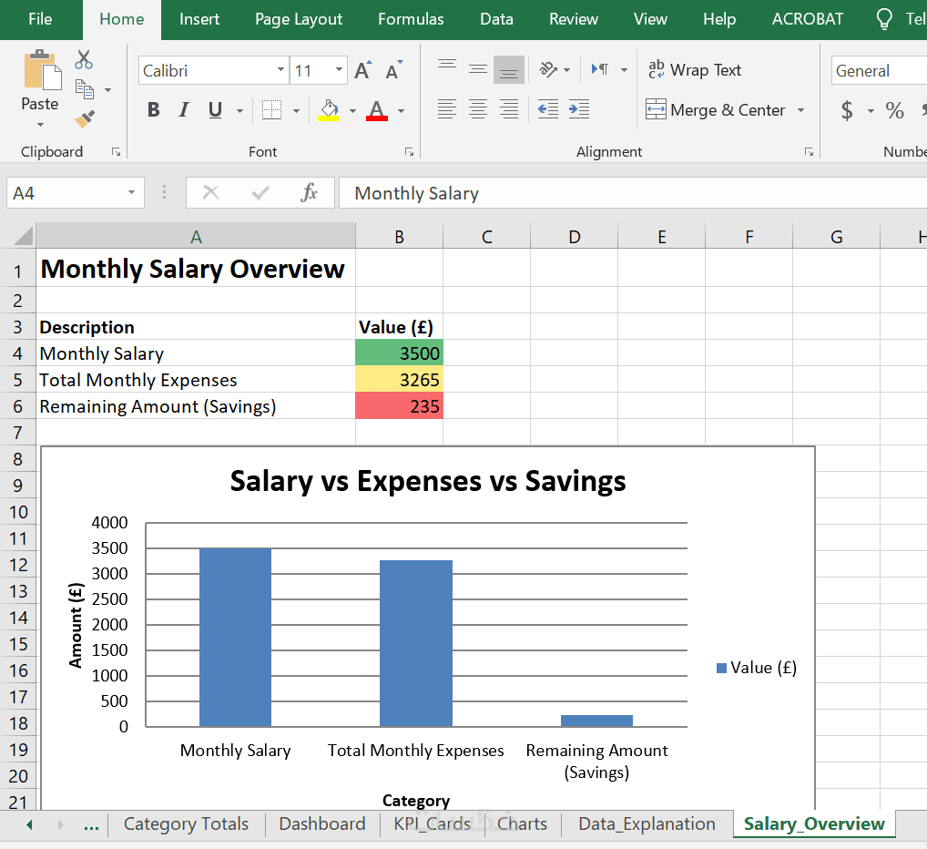Apply Percent Style format
927x849 pixels.
tap(894, 110)
